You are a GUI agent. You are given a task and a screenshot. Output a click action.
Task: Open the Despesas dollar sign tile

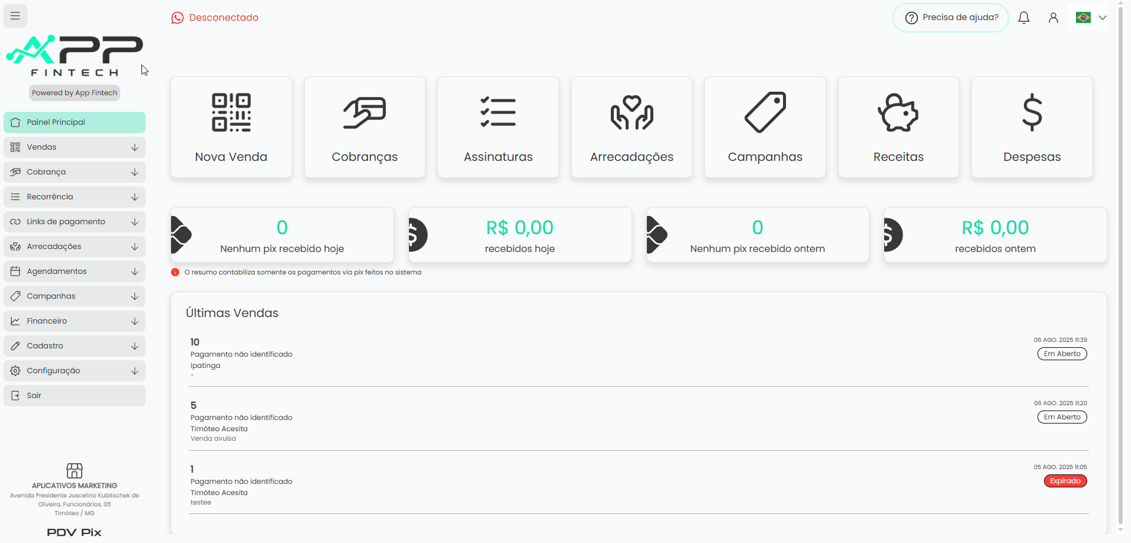coord(1032,127)
